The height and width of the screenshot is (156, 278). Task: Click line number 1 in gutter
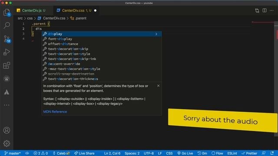tap(23, 23)
